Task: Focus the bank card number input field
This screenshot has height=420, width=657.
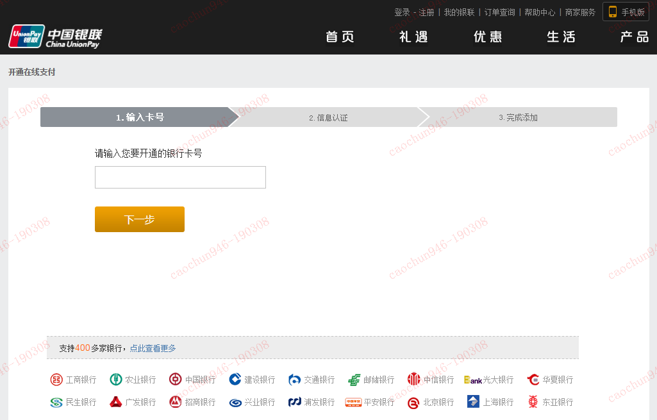Action: click(x=180, y=178)
